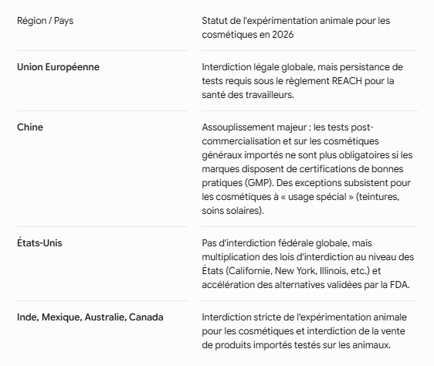Click "usage spécial" quoted phrase

click(317, 197)
